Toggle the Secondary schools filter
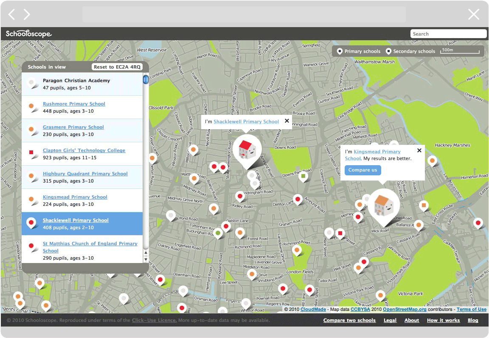 (x=410, y=51)
